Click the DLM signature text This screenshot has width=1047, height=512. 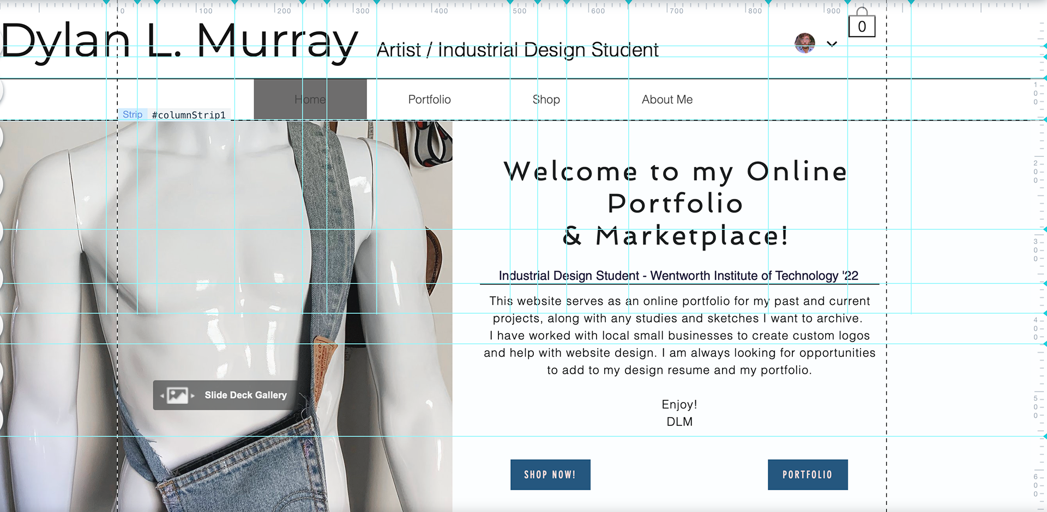pos(679,422)
